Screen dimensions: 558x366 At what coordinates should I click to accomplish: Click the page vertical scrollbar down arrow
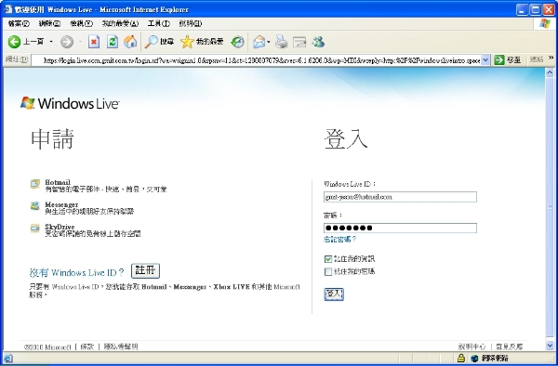550,345
